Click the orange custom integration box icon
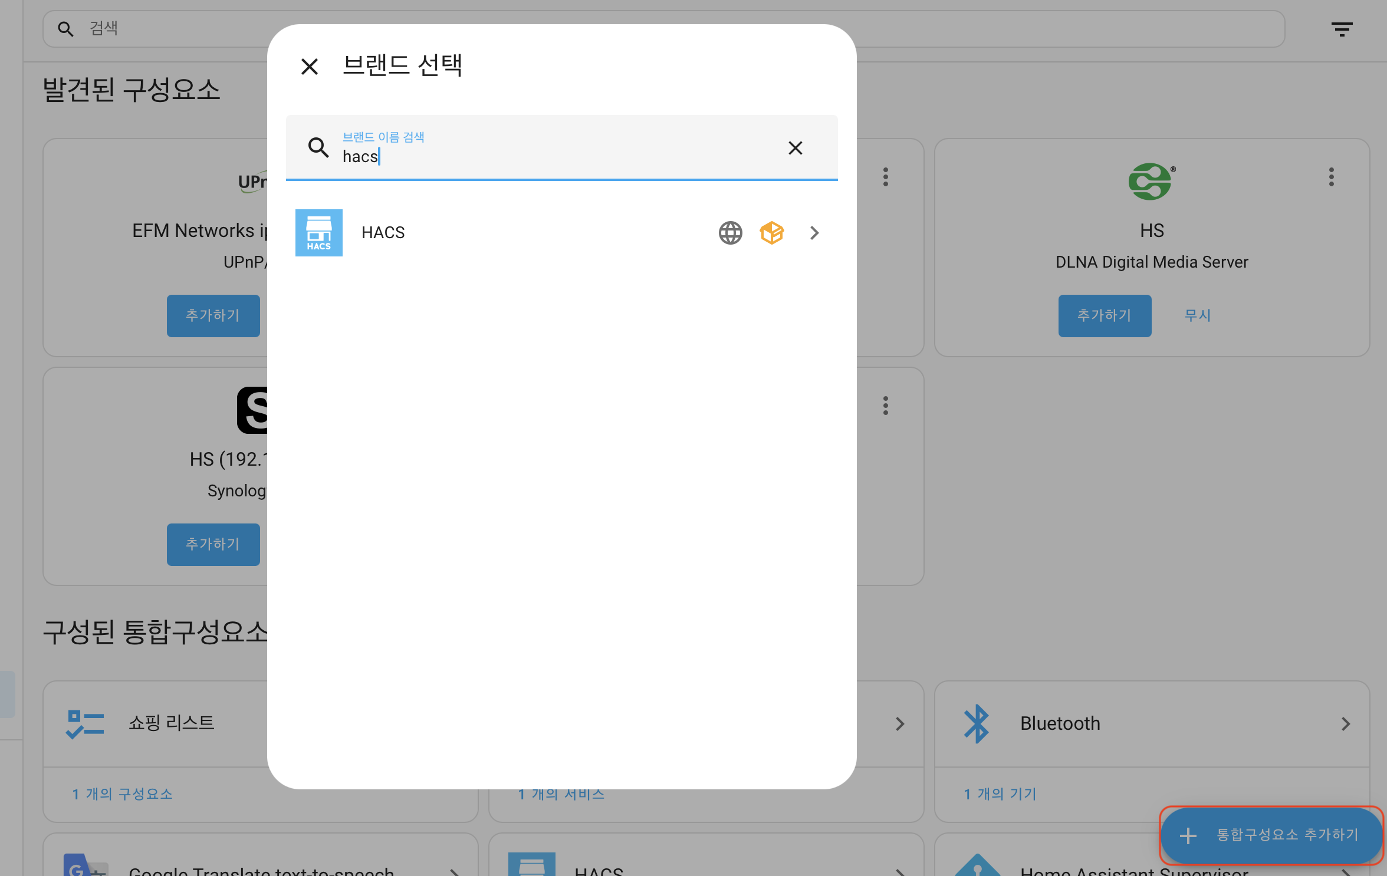 pos(771,233)
